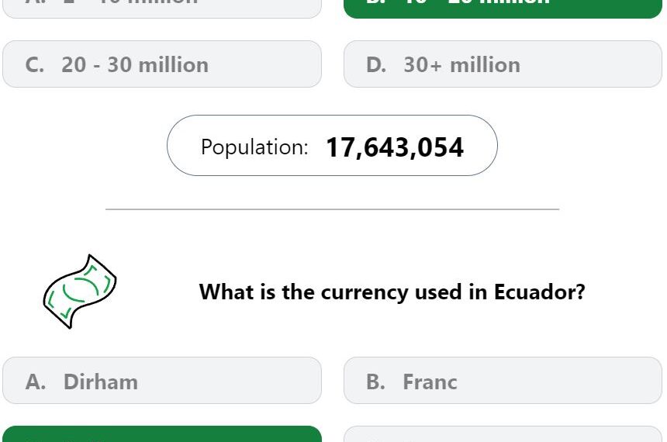Click the Ecuador currency question text
The width and height of the screenshot is (667, 442).
(392, 292)
